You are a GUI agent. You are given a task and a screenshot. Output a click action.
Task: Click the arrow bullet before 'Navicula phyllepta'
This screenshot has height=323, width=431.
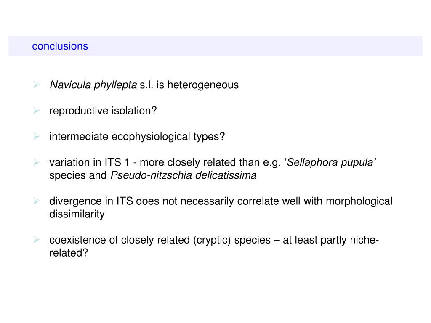point(36,85)
